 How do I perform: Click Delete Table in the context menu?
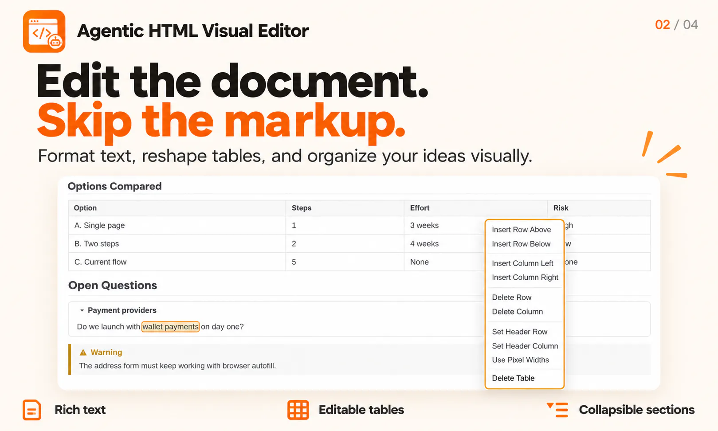(x=513, y=378)
